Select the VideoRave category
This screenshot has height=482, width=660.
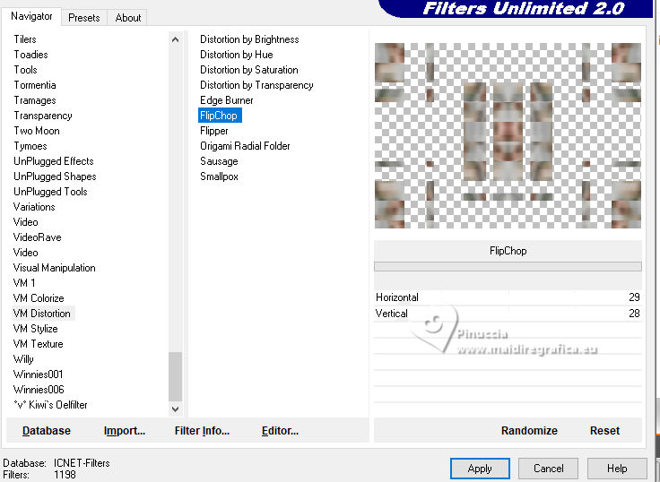tap(37, 237)
